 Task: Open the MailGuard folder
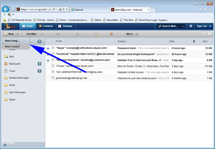(x=14, y=64)
